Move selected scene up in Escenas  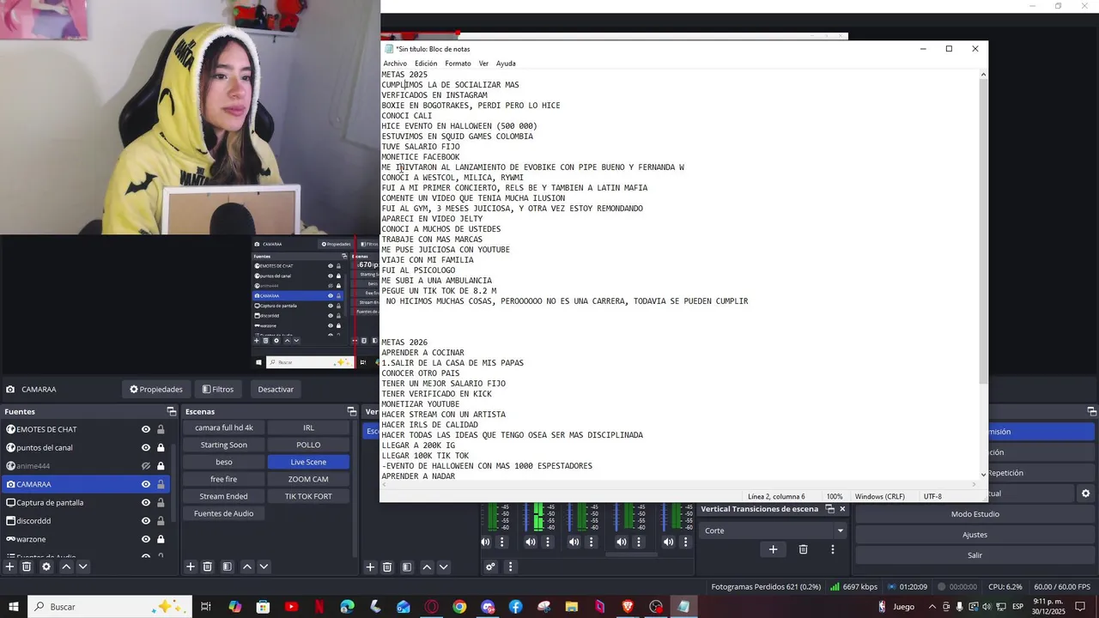pyautogui.click(x=247, y=566)
